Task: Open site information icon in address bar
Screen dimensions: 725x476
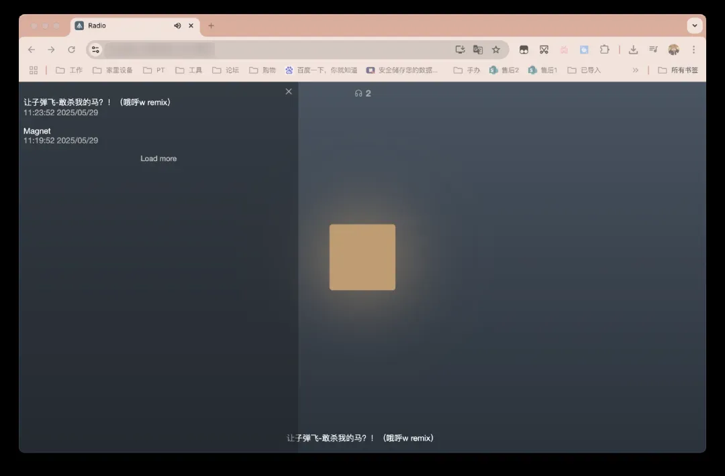Action: click(x=95, y=50)
